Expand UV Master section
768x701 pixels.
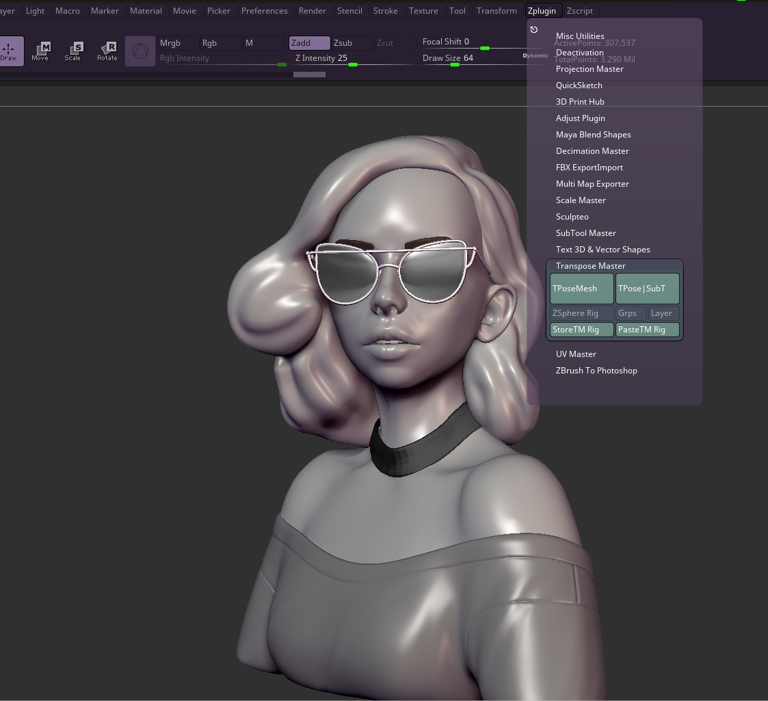point(576,354)
